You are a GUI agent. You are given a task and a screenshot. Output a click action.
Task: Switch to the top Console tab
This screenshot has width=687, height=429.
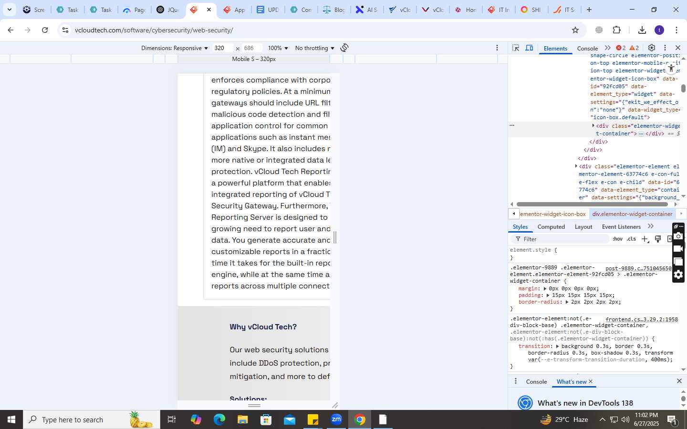point(587,48)
